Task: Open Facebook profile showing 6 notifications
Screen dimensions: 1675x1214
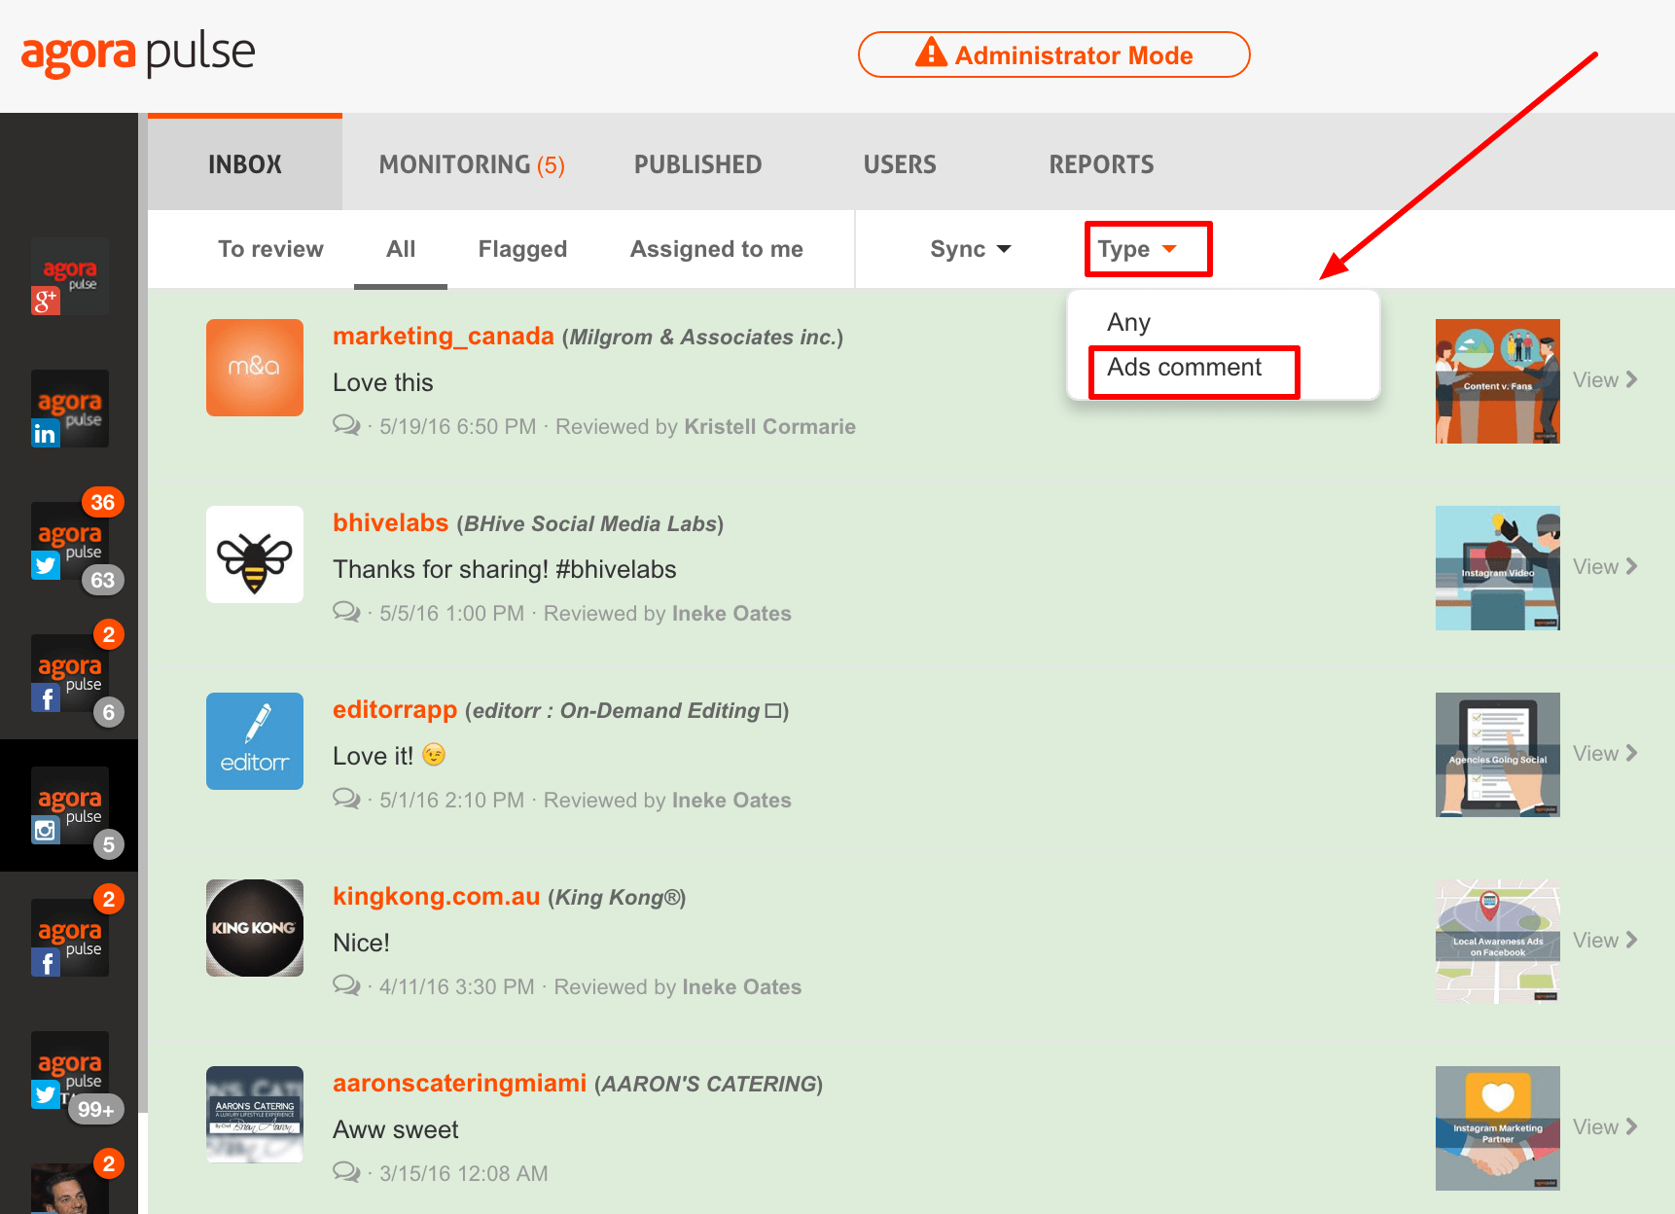Action: pyautogui.click(x=69, y=674)
